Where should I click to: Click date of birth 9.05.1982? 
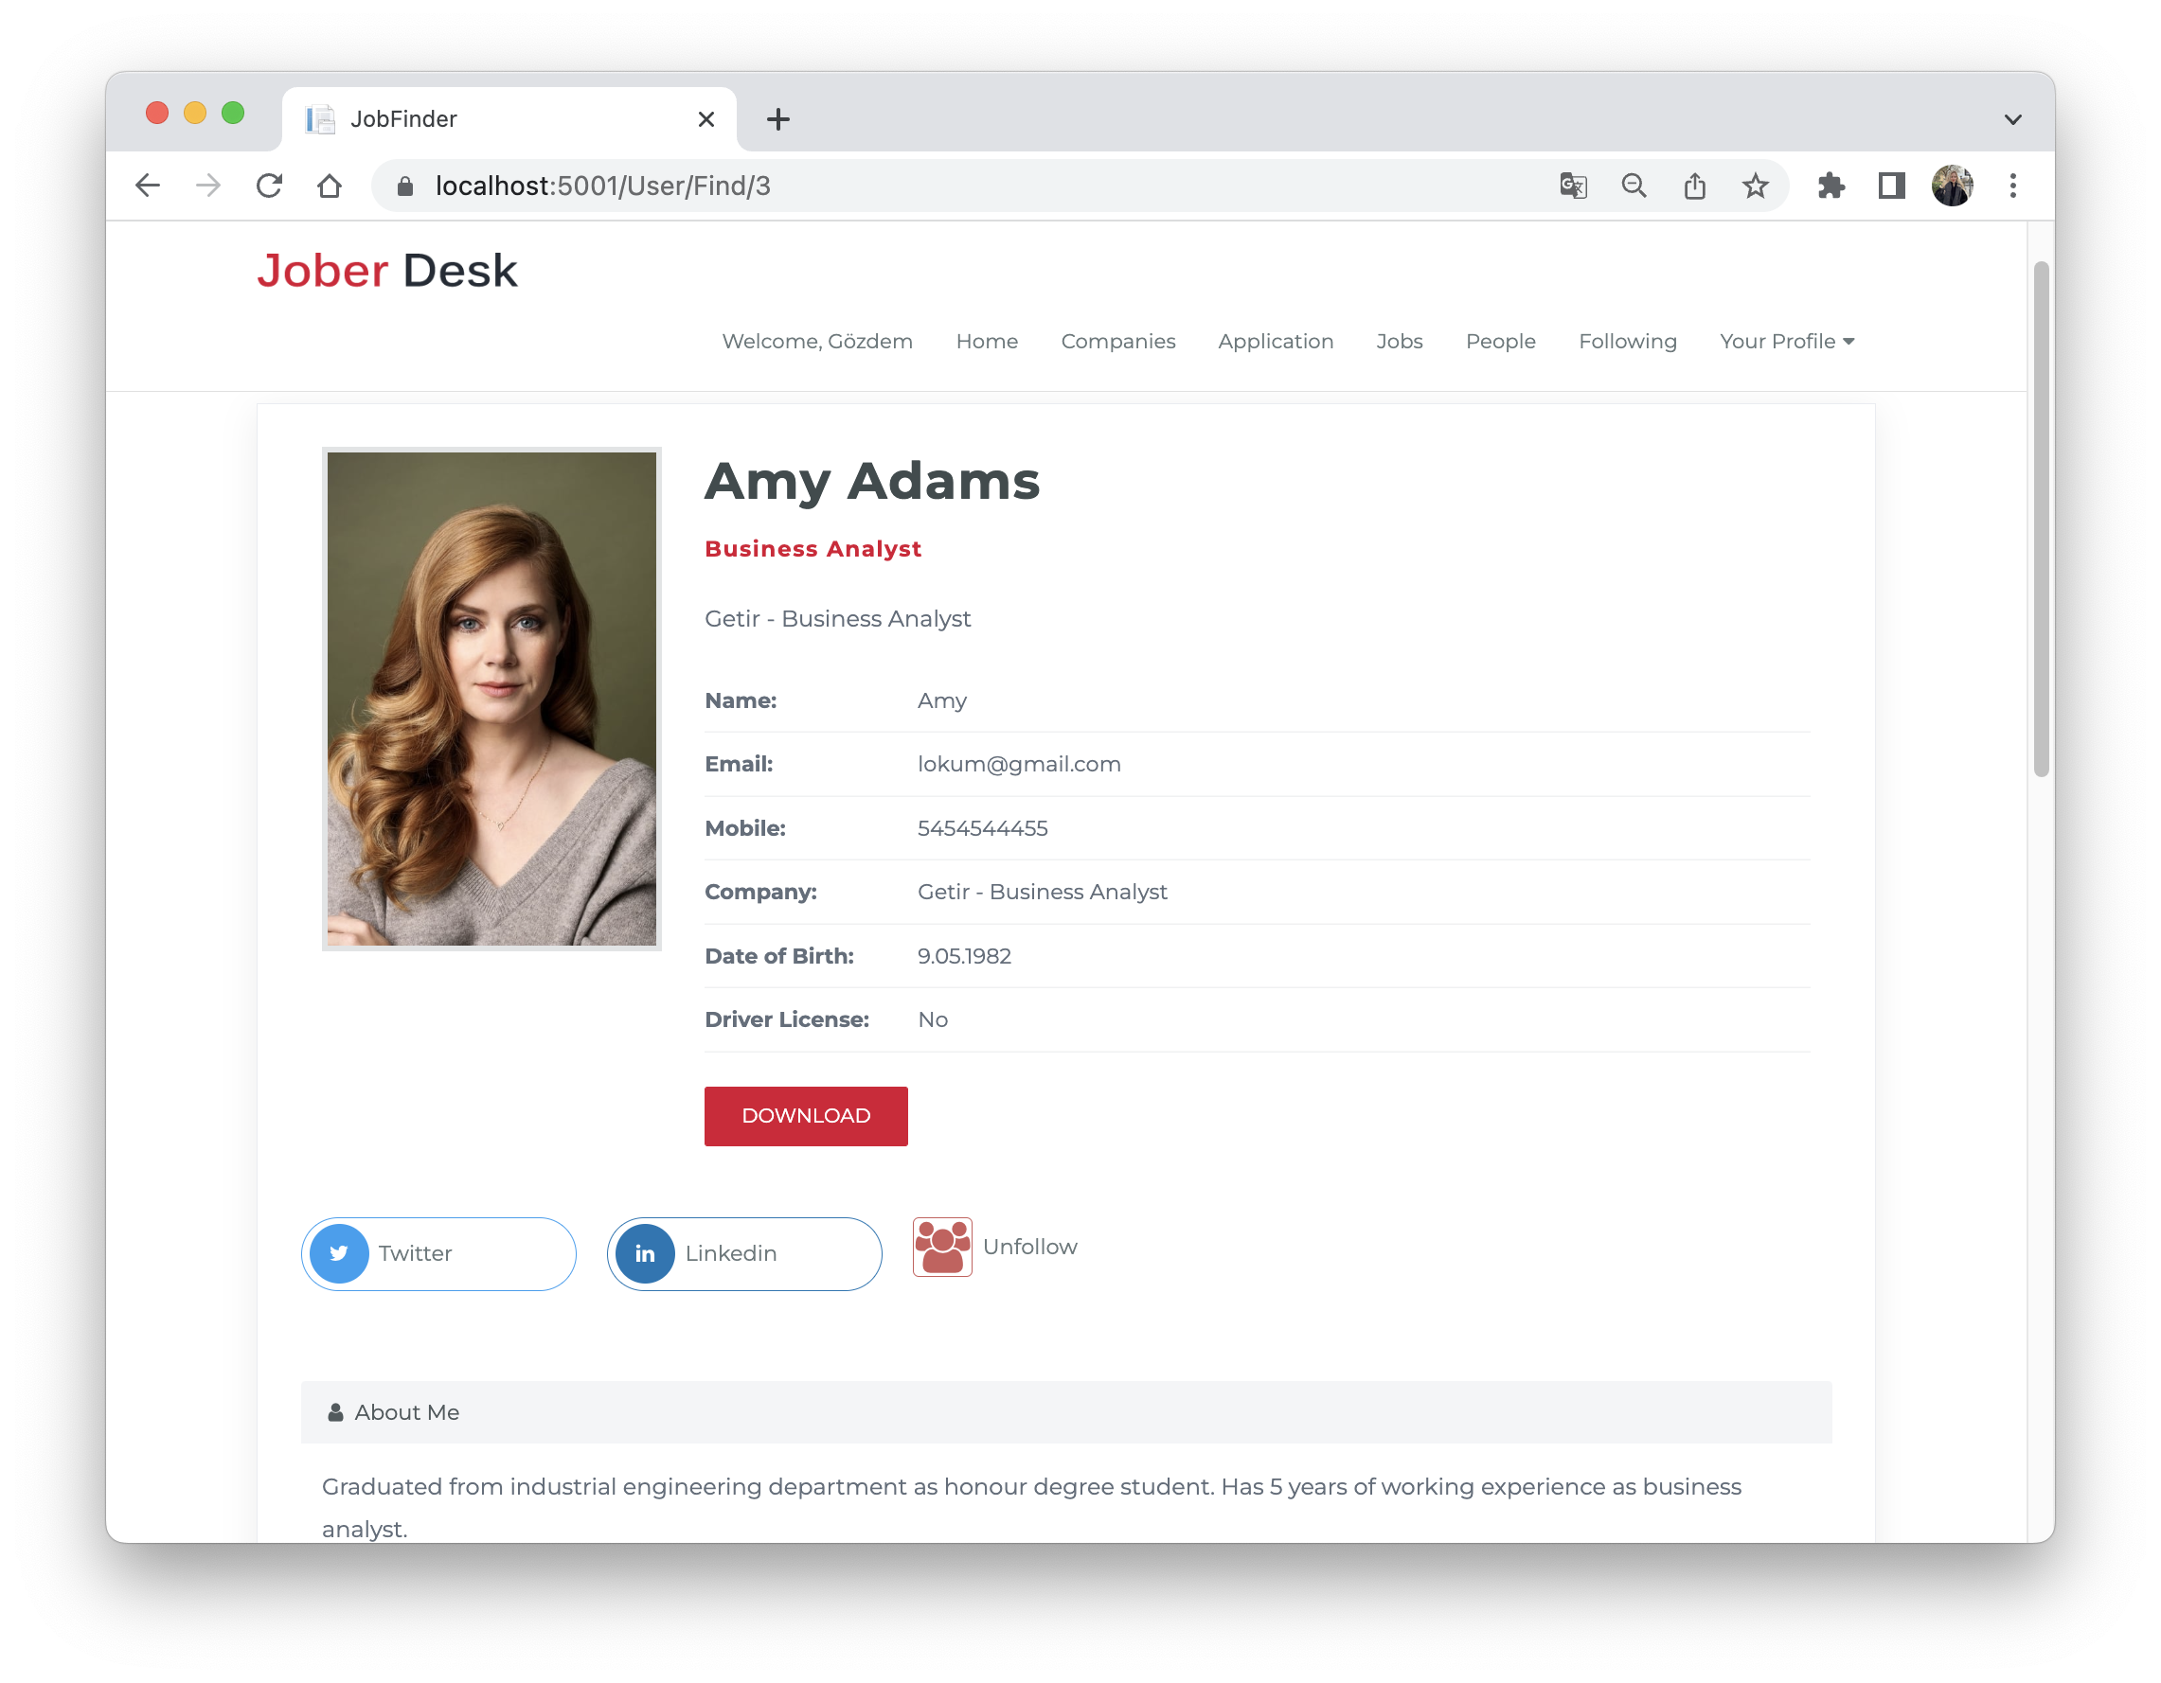pos(964,956)
